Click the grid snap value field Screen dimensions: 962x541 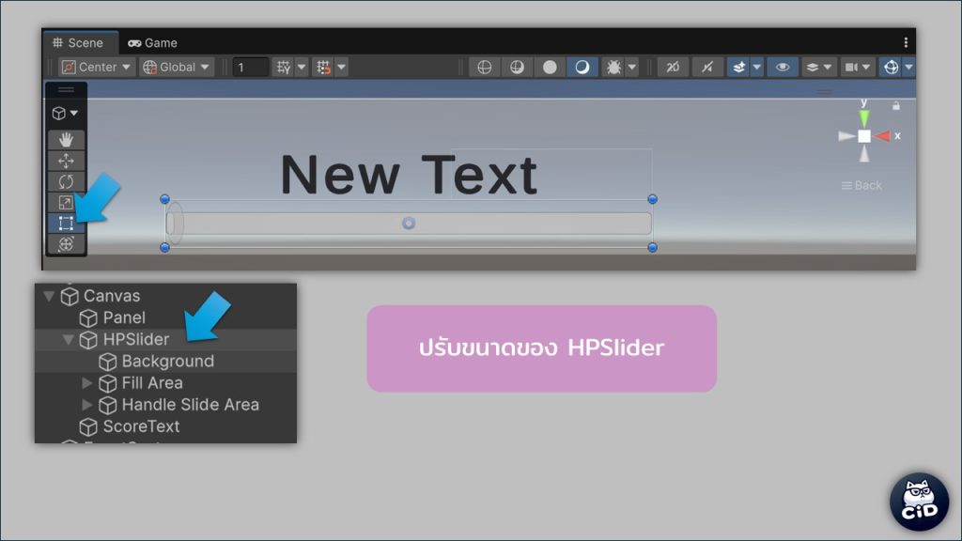(251, 67)
